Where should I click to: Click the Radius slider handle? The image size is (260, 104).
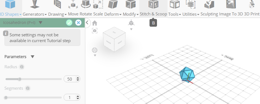click(x=20, y=79)
